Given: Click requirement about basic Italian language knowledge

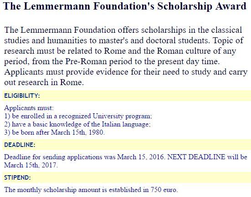Looking at the screenshot, I should tap(77, 124).
